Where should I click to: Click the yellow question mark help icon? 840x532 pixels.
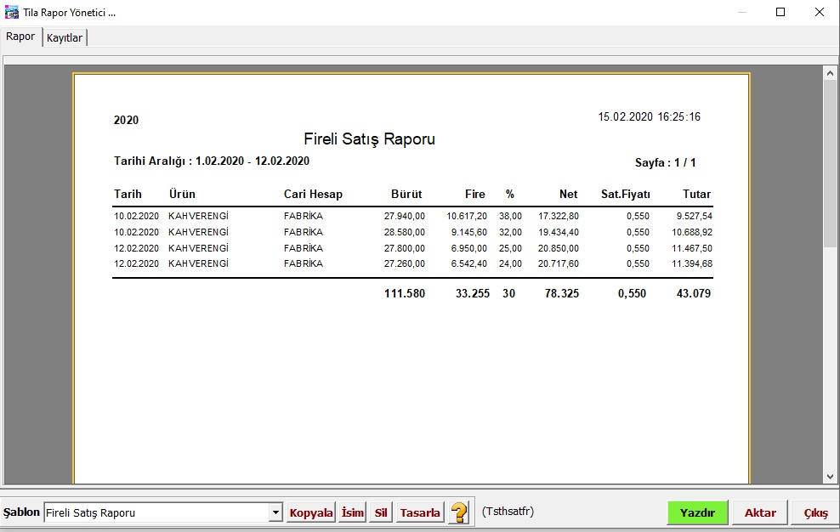tap(459, 512)
